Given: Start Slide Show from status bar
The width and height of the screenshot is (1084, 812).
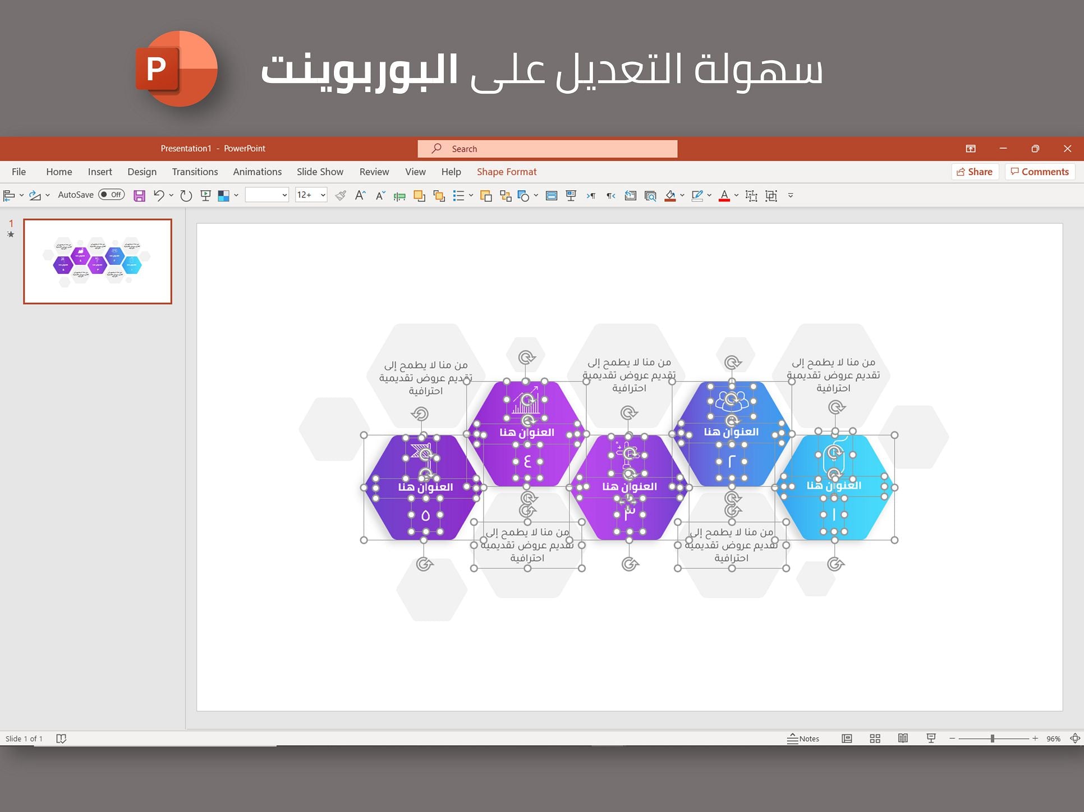Looking at the screenshot, I should click(931, 738).
